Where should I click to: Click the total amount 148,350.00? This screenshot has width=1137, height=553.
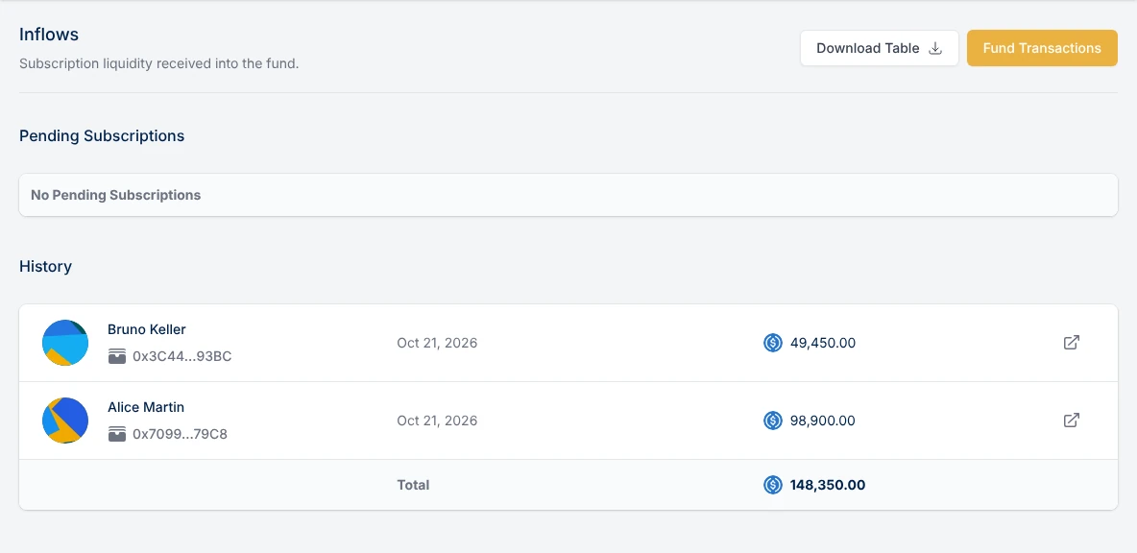click(828, 485)
